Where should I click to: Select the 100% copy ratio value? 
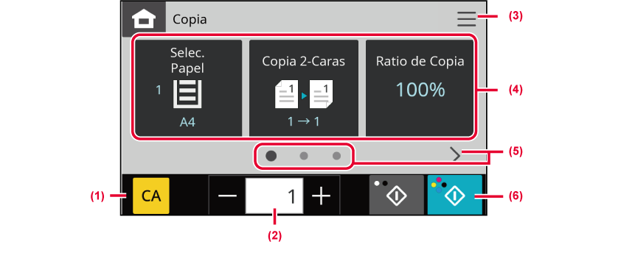tap(420, 90)
